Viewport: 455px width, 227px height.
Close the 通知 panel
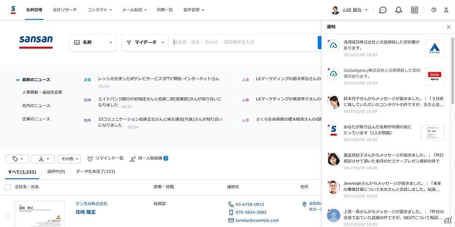(448, 27)
